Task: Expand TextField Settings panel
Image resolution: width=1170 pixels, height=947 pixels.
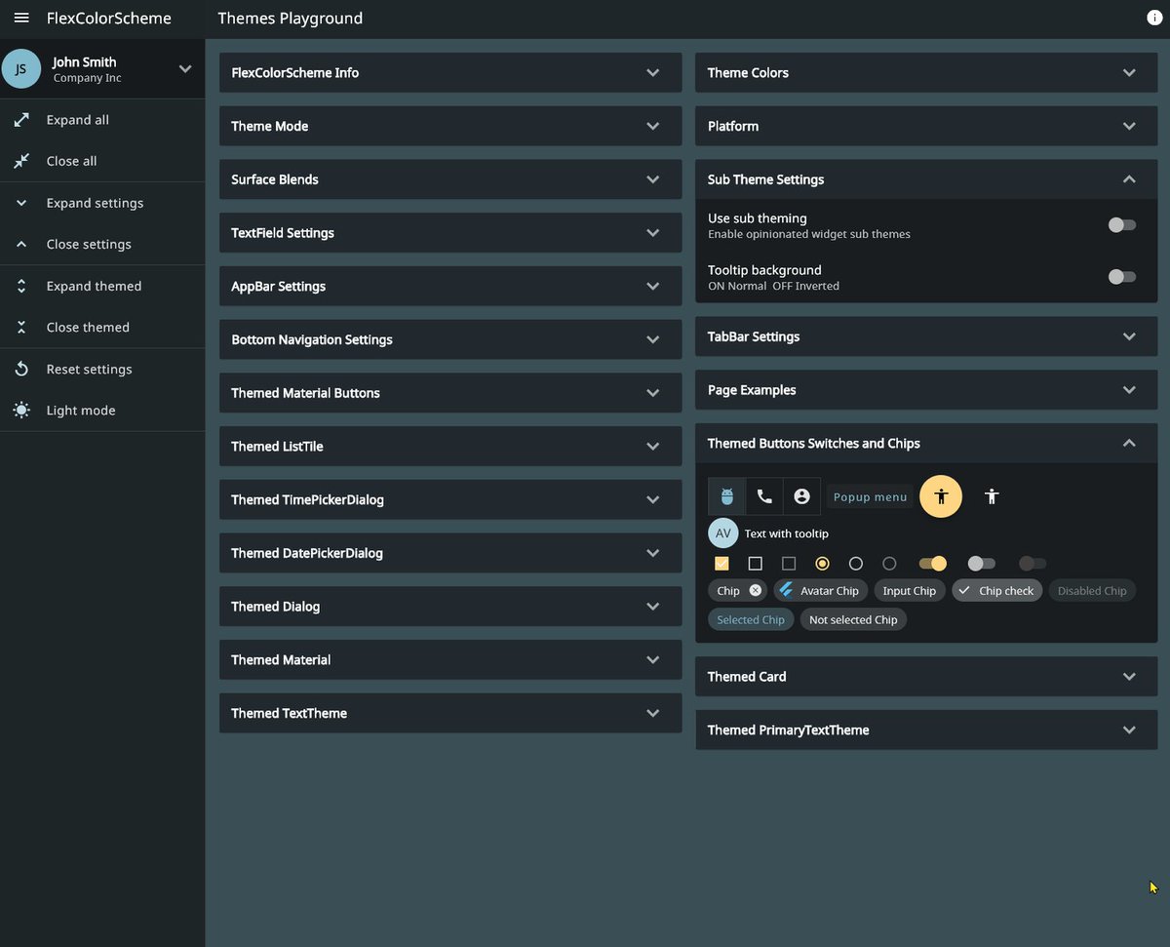Action: tap(450, 233)
